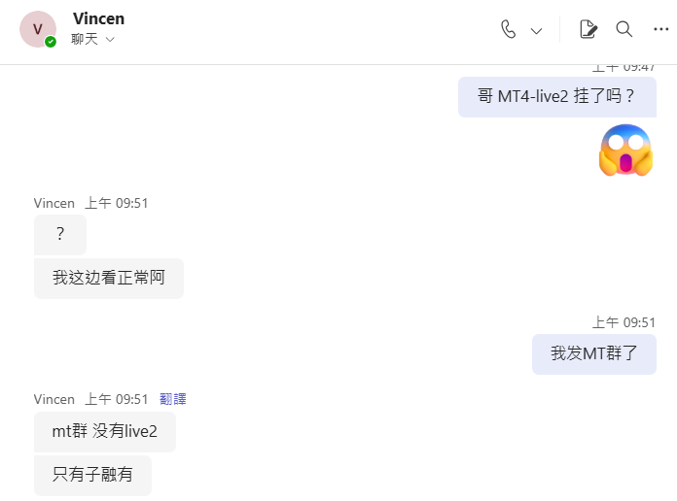Select the message 哥 MT4-live2 挂了吗?
677x501 pixels.
pyautogui.click(x=557, y=96)
